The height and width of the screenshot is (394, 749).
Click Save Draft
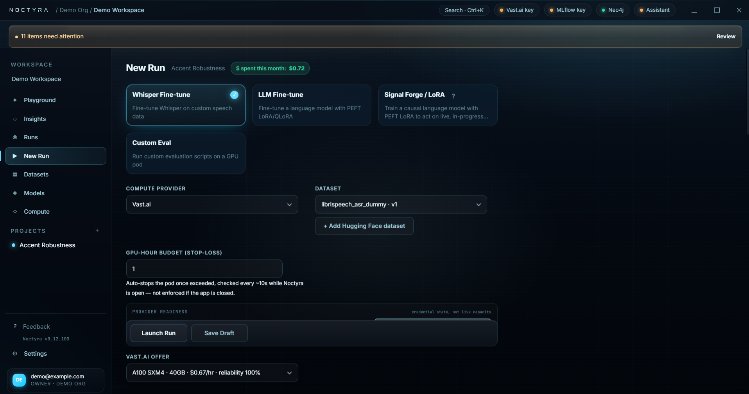(219, 333)
